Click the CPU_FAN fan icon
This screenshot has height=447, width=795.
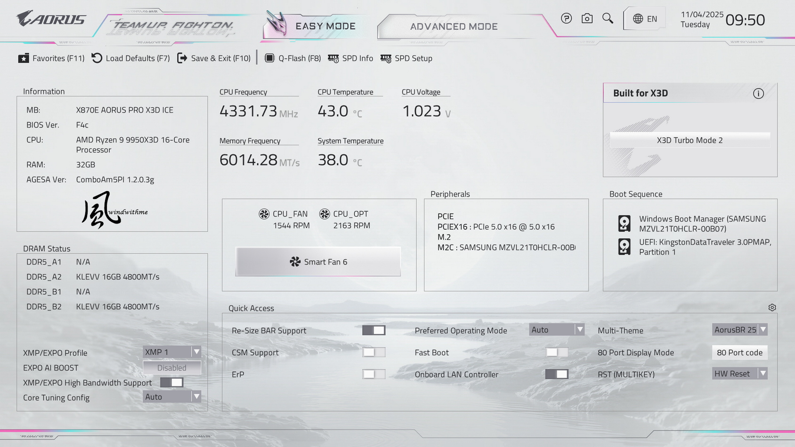[264, 214]
